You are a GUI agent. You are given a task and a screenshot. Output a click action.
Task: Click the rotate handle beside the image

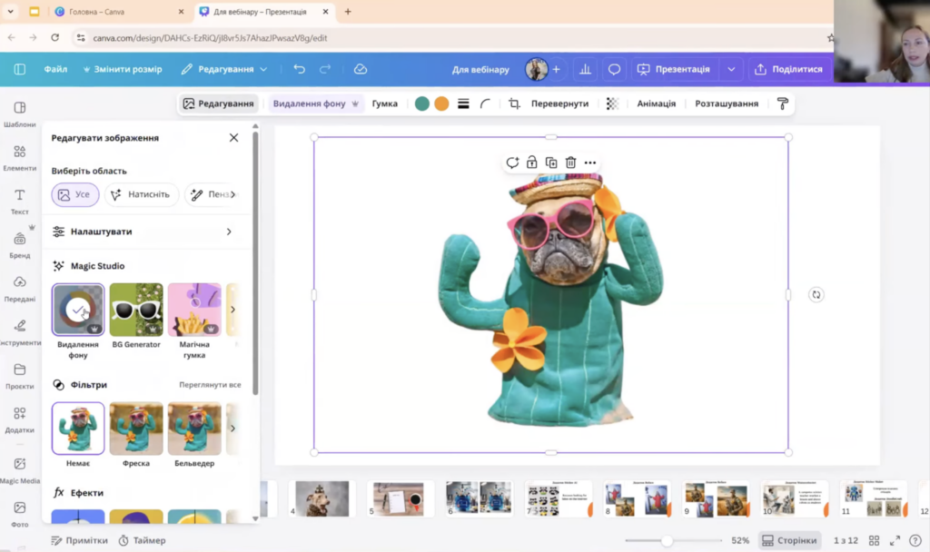pyautogui.click(x=816, y=295)
